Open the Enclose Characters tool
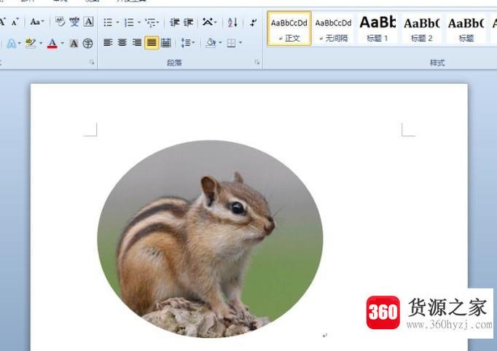This screenshot has height=351, width=497. (x=87, y=43)
